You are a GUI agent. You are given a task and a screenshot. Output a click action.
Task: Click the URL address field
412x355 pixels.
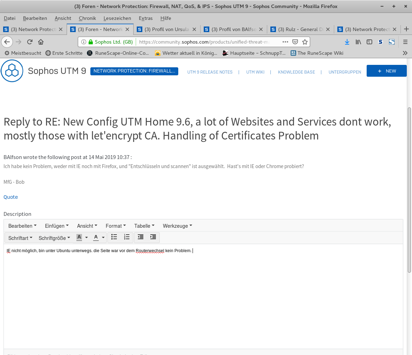(x=205, y=42)
